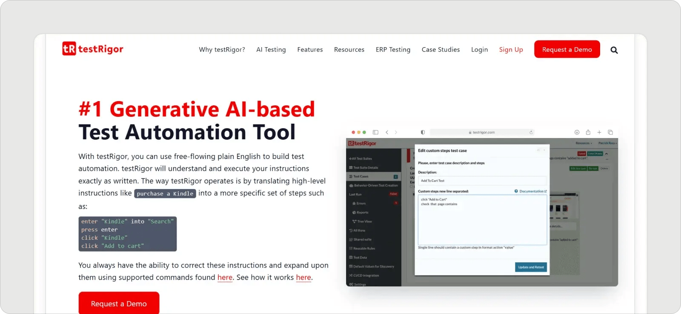Expand the Patrick Ross user dropdown
Viewport: 681px width, 314px height.
(x=607, y=143)
